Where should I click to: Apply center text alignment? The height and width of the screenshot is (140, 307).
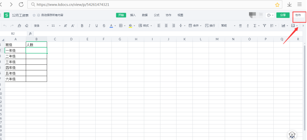[x=166, y=25]
